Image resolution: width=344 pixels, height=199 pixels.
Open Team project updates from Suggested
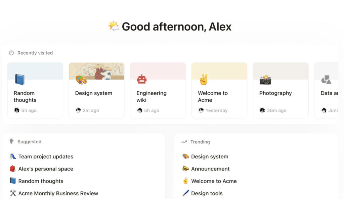[45, 156]
